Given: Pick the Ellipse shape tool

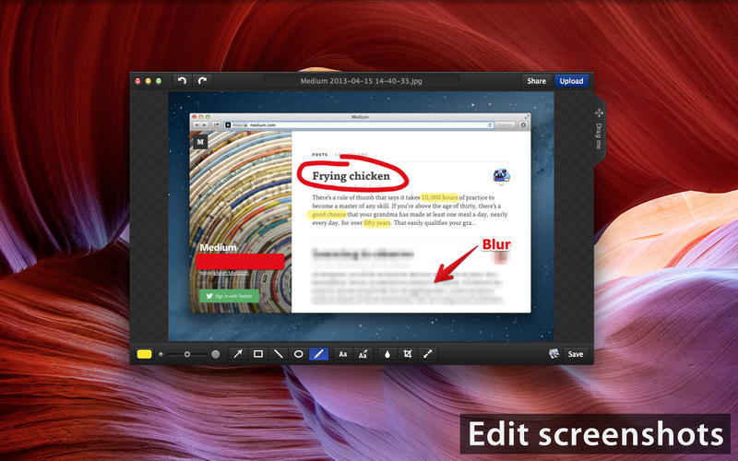Looking at the screenshot, I should [x=299, y=353].
